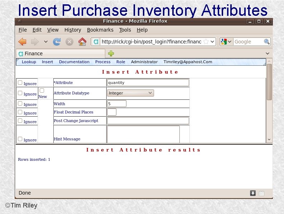Viewport: 284px width, 214px height.
Task: Open the Role page menu
Action: pos(121,62)
